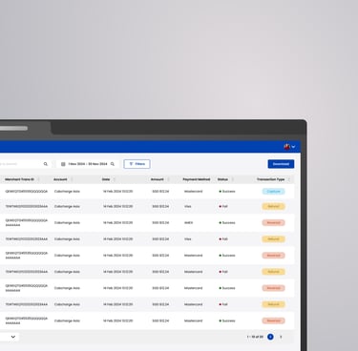Click the Reversal badge in the AMEX row
The image size is (358, 351).
point(273,223)
